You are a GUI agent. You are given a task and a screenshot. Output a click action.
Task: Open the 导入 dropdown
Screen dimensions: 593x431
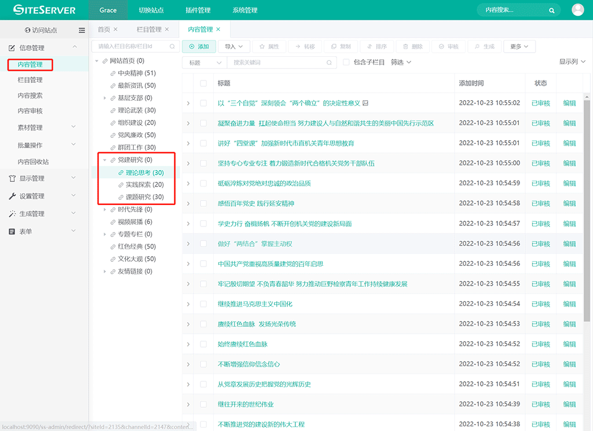coord(236,46)
